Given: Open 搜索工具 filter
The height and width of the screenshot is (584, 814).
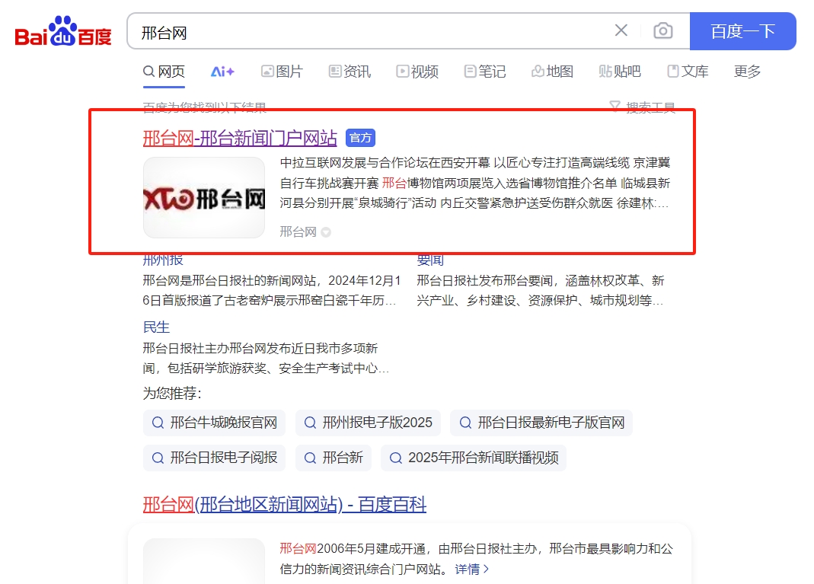Looking at the screenshot, I should 642,107.
